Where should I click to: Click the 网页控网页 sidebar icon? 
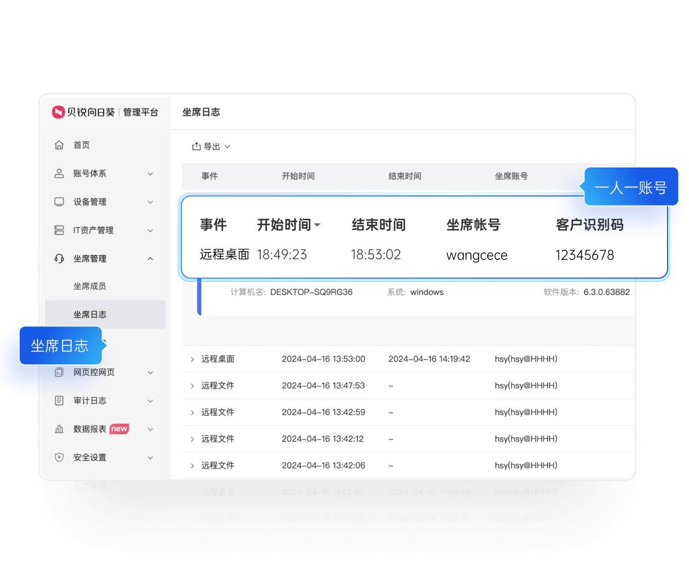59,372
